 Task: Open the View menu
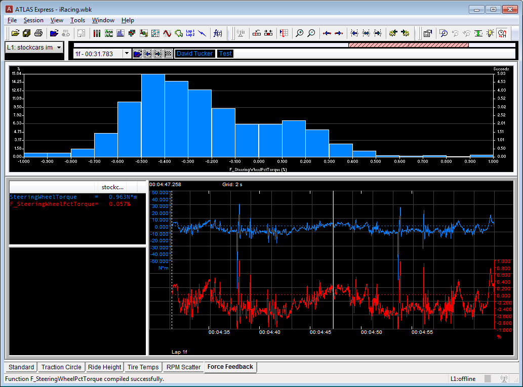pos(57,20)
